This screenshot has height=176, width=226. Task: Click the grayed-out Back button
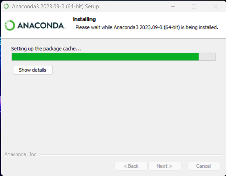pyautogui.click(x=131, y=166)
